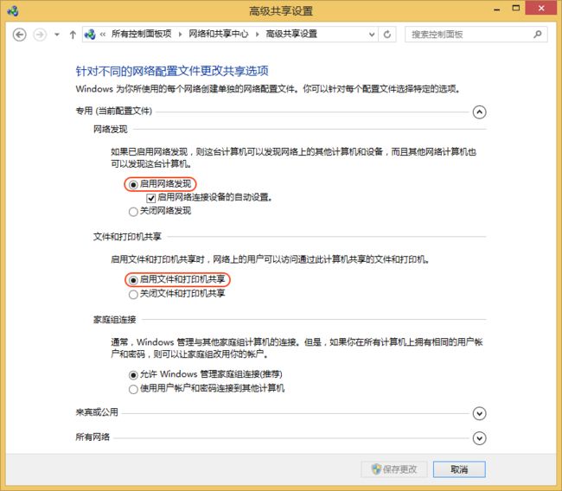The image size is (562, 491).
Task: Select 启用文件和打印机共享 radio button
Action: pyautogui.click(x=133, y=280)
